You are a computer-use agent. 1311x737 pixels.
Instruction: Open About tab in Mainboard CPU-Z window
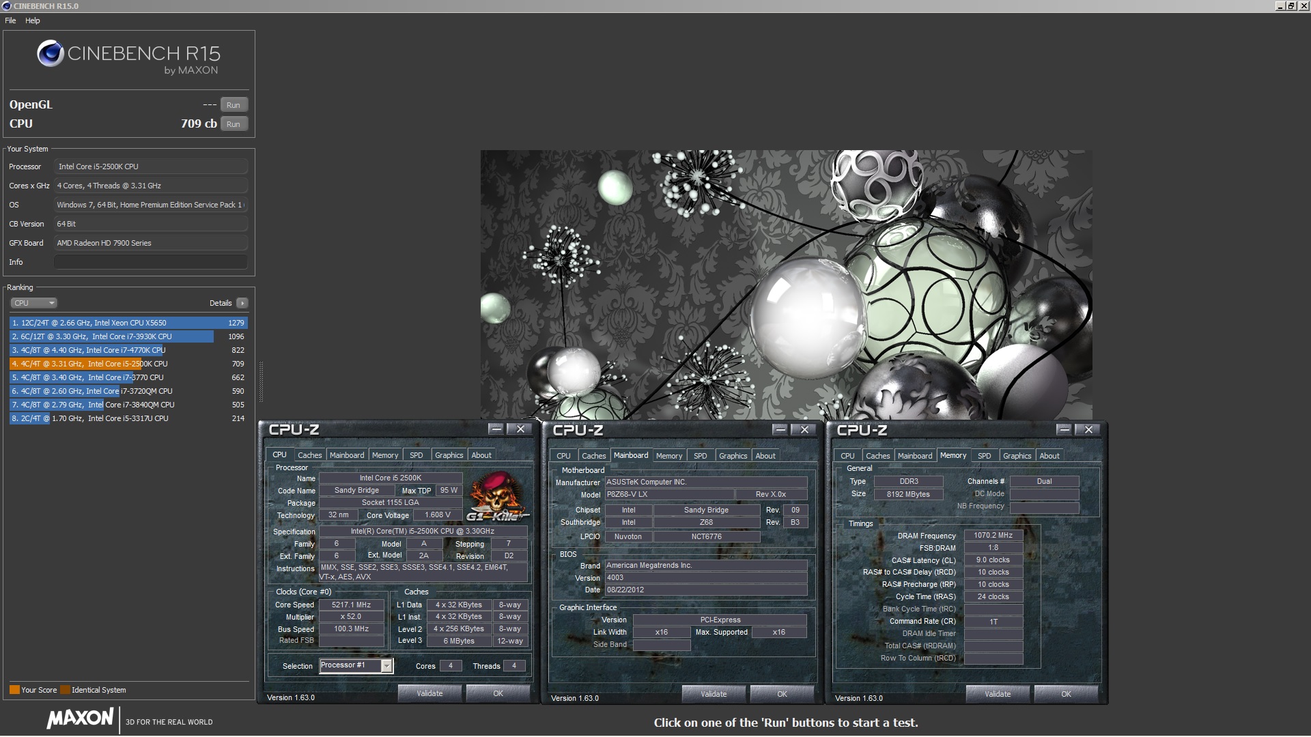765,456
